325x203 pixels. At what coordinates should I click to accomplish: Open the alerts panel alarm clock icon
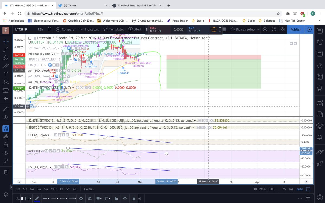pyautogui.click(x=320, y=42)
